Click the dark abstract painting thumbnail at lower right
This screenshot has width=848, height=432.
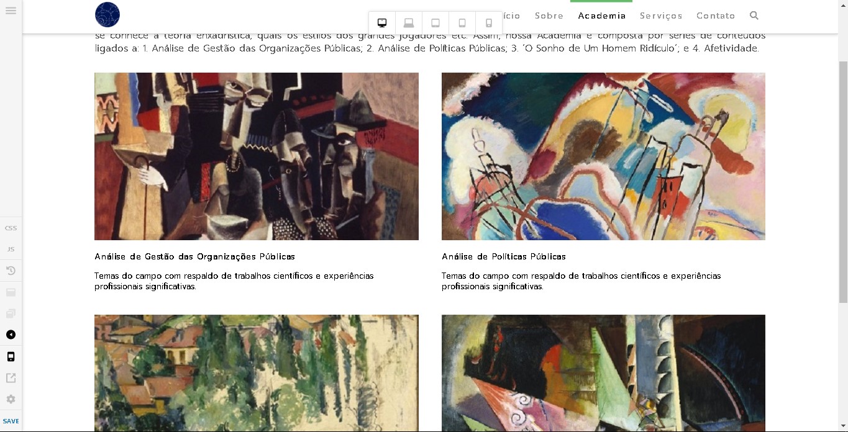603,372
